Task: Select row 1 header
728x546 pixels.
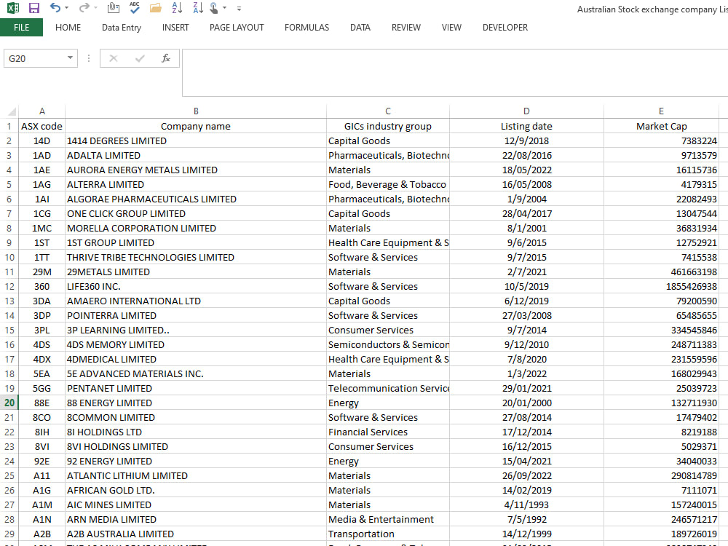Action: pos(9,126)
